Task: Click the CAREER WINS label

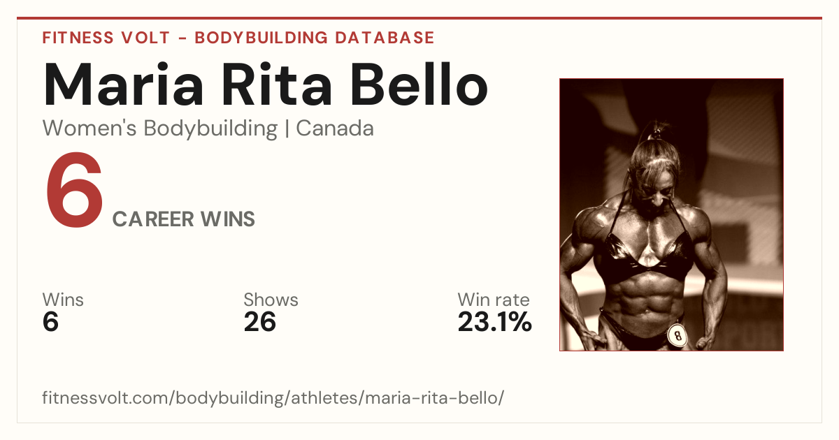Action: click(184, 219)
